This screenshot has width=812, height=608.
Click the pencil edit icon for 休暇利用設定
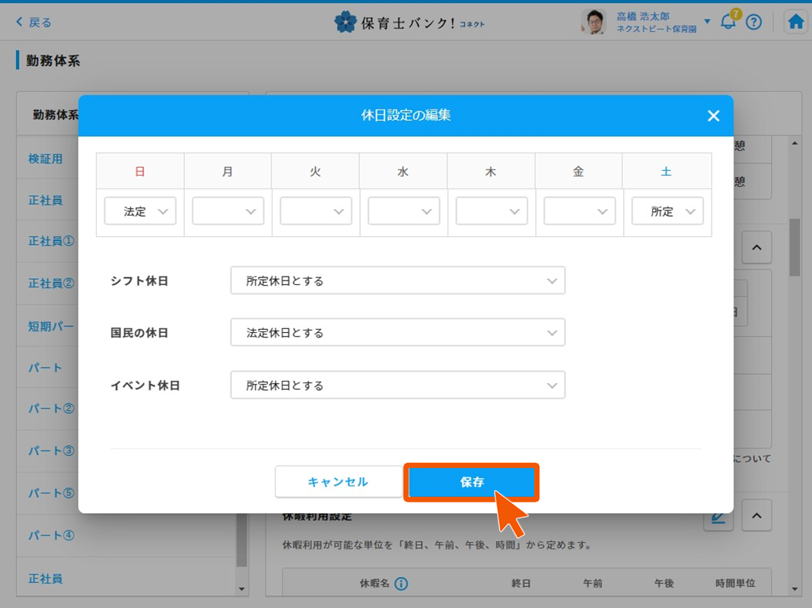click(718, 518)
